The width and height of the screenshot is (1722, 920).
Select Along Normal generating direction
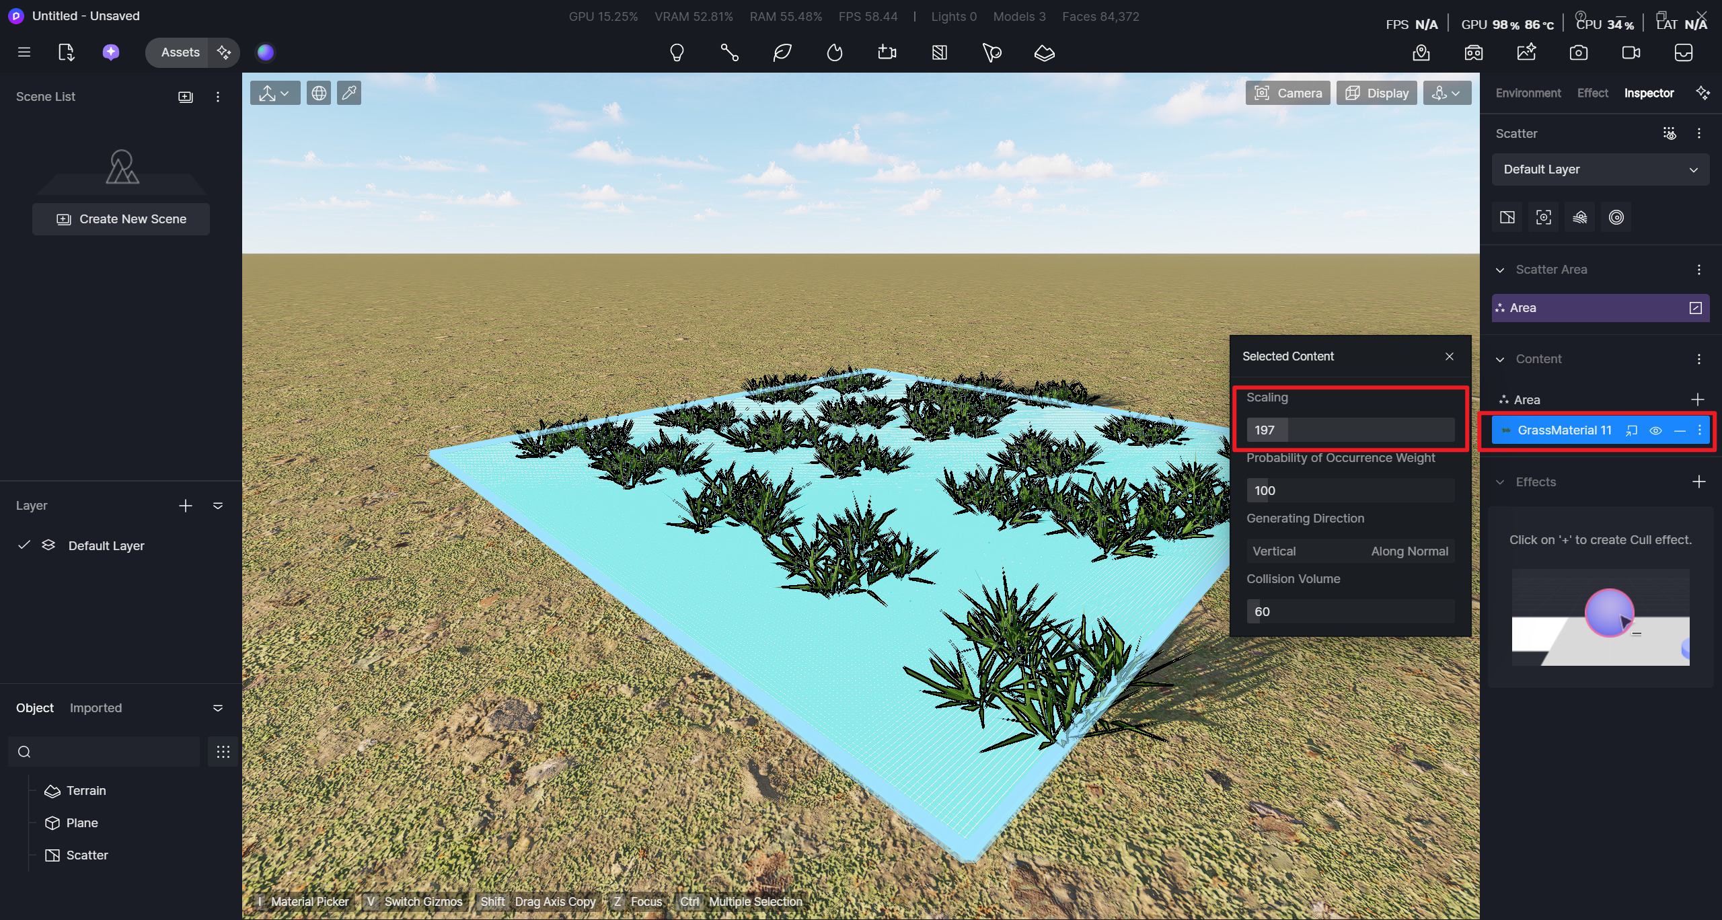point(1409,551)
